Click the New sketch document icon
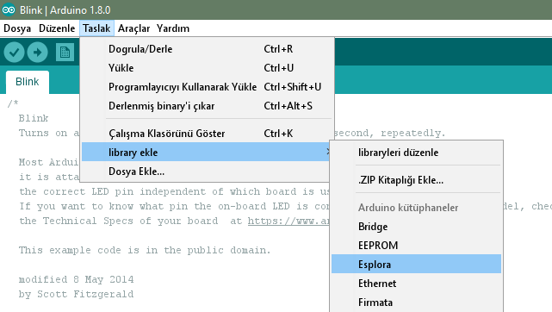Image resolution: width=552 pixels, height=312 pixels. (65, 53)
